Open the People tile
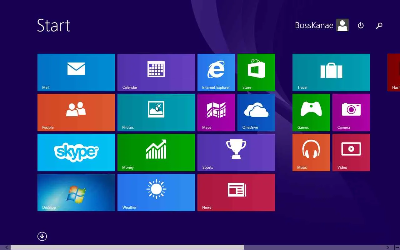Screen dimensions: 400x250 click(x=76, y=112)
